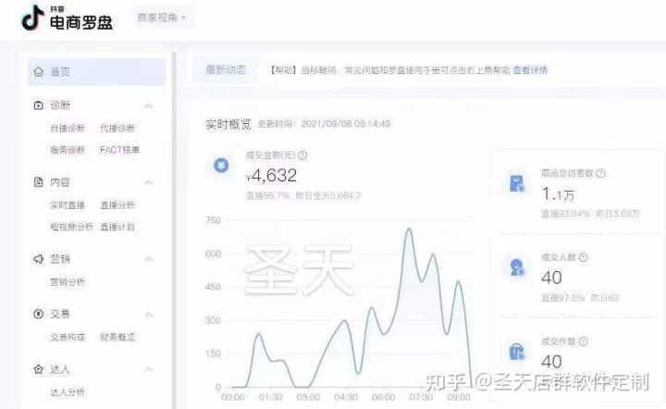Open 交易构成 page
Viewport: 666px width, 409px height.
point(68,337)
